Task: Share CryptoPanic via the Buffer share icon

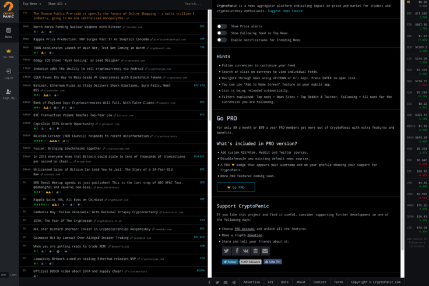Action: point(255,250)
